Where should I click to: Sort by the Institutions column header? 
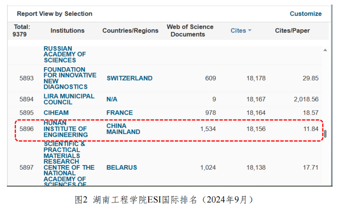click(x=67, y=31)
